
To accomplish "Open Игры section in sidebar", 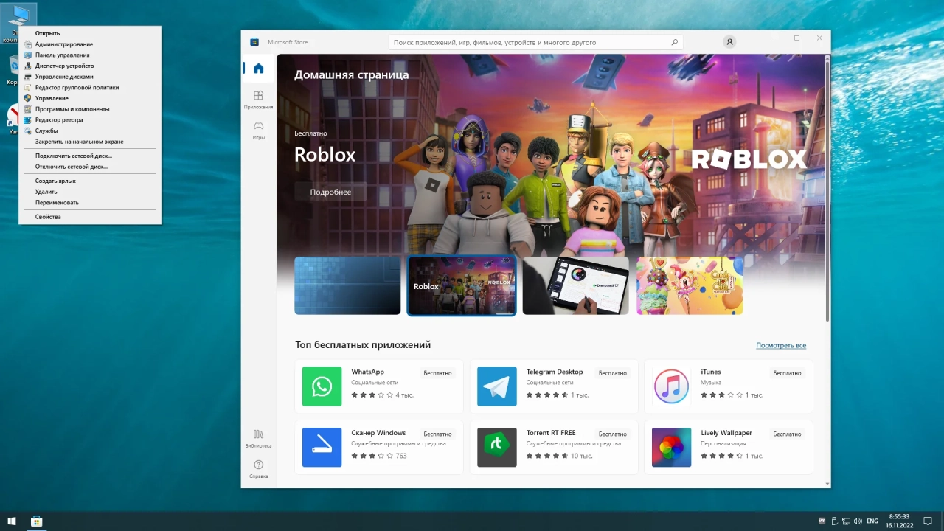I will pos(258,131).
